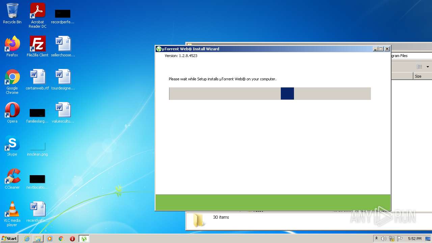Image resolution: width=432 pixels, height=243 pixels.
Task: Click '30 items' text in Explorer
Action: [x=221, y=217]
